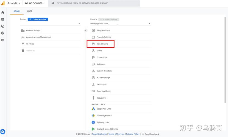Image resolution: width=228 pixels, height=137 pixels.
Task: Click the Data Import upload icon
Action: pos(93,84)
